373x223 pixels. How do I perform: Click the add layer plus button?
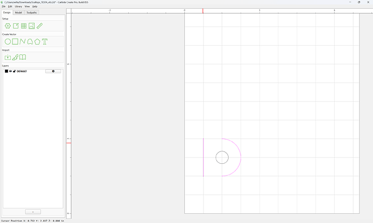click(33, 212)
